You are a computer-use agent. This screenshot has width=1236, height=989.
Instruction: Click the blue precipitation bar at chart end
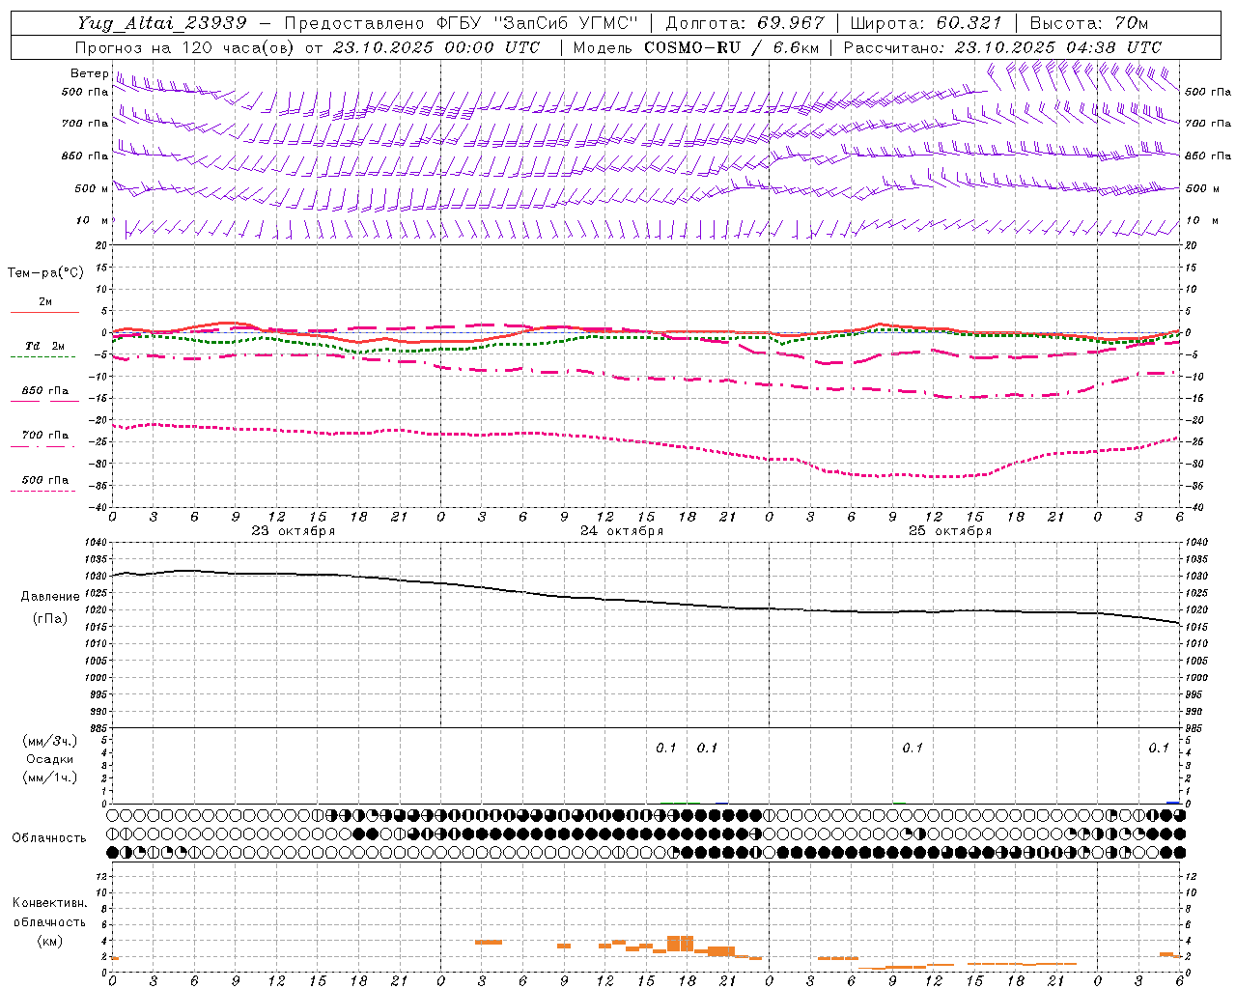tap(1173, 802)
